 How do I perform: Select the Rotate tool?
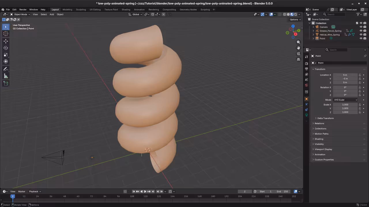click(x=6, y=48)
